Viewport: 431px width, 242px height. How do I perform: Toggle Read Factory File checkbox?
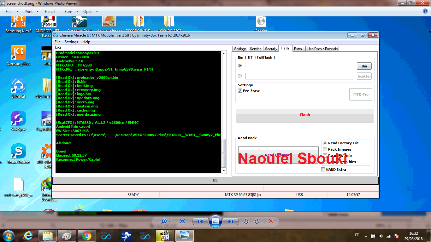pyautogui.click(x=325, y=143)
